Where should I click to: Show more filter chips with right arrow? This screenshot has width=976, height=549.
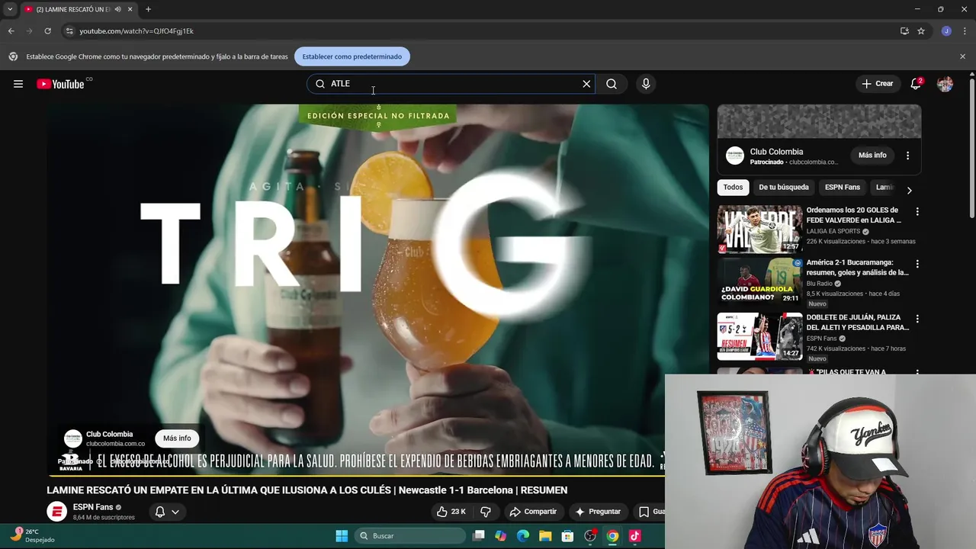pos(909,190)
